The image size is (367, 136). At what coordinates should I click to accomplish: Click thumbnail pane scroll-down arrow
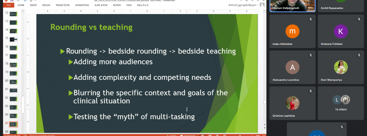click(22, 132)
